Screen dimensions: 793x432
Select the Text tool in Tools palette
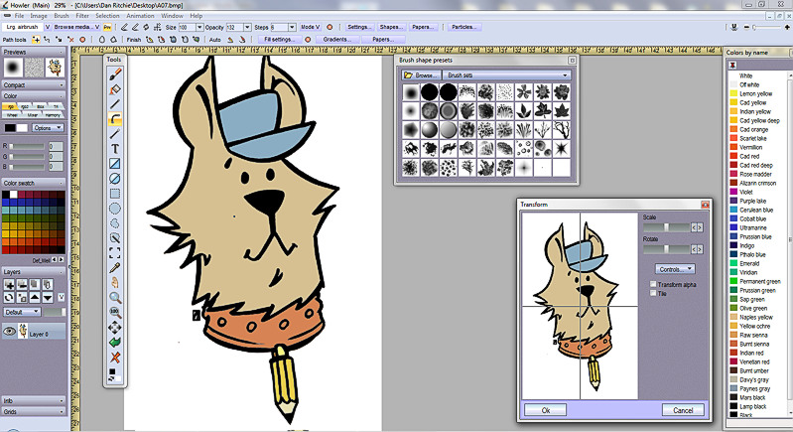click(x=115, y=149)
